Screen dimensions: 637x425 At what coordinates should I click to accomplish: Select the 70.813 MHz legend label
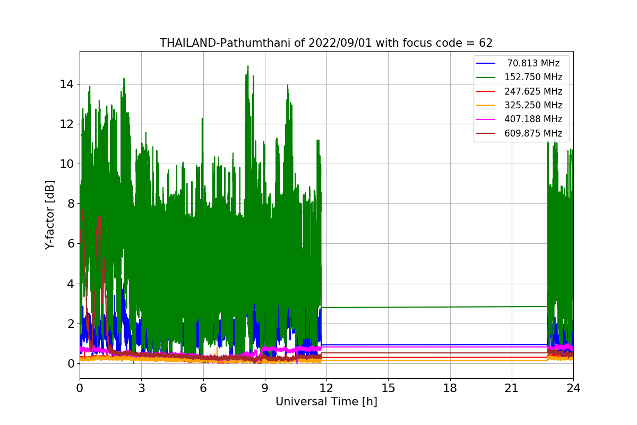coord(533,63)
